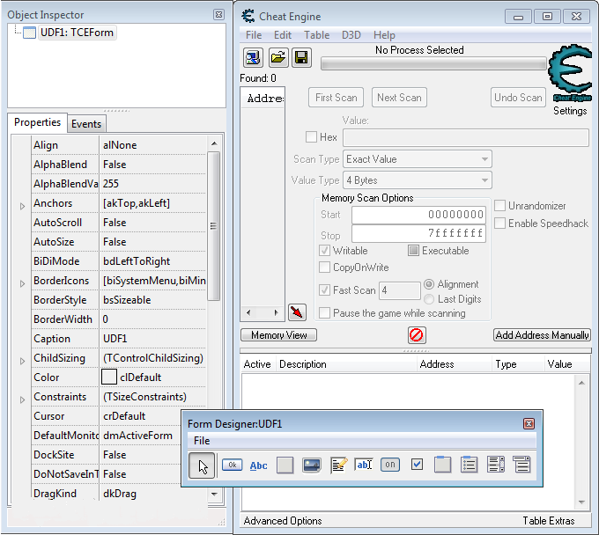The image size is (599, 535).
Task: Close the Form Designer window
Action: coord(529,423)
